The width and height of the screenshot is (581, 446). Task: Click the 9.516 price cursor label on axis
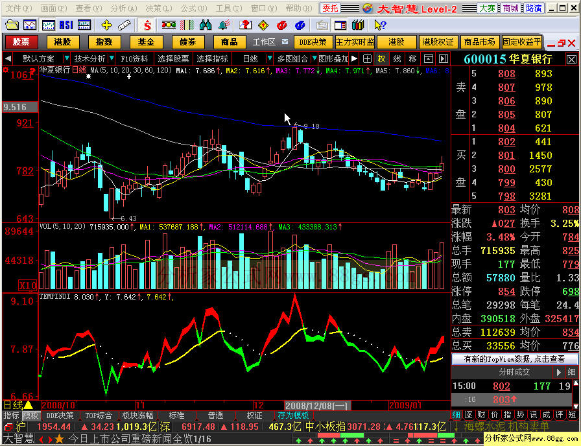pos(20,107)
